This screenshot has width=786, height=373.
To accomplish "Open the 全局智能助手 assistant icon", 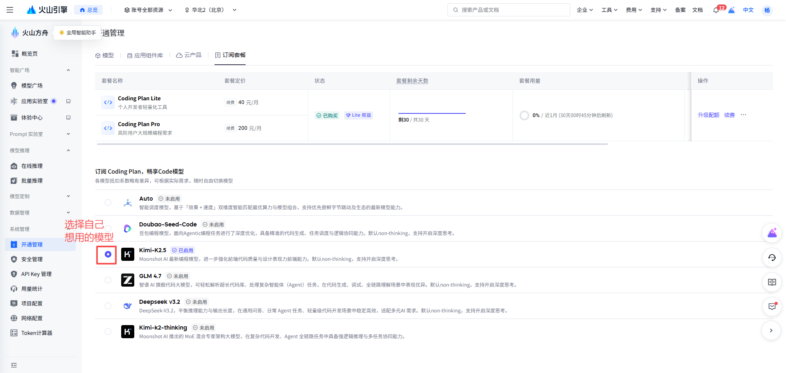I will (x=61, y=32).
